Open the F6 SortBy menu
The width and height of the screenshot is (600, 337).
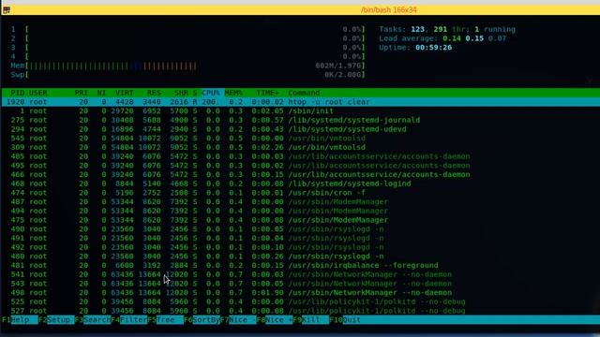[202, 320]
